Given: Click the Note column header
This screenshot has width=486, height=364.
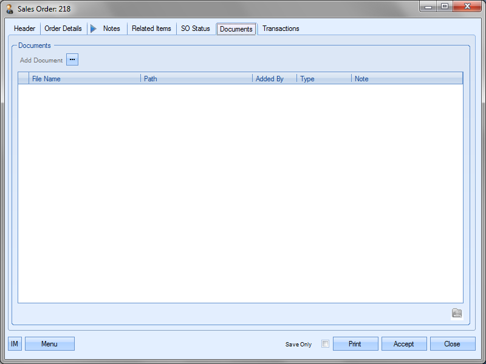Looking at the screenshot, I should point(407,79).
